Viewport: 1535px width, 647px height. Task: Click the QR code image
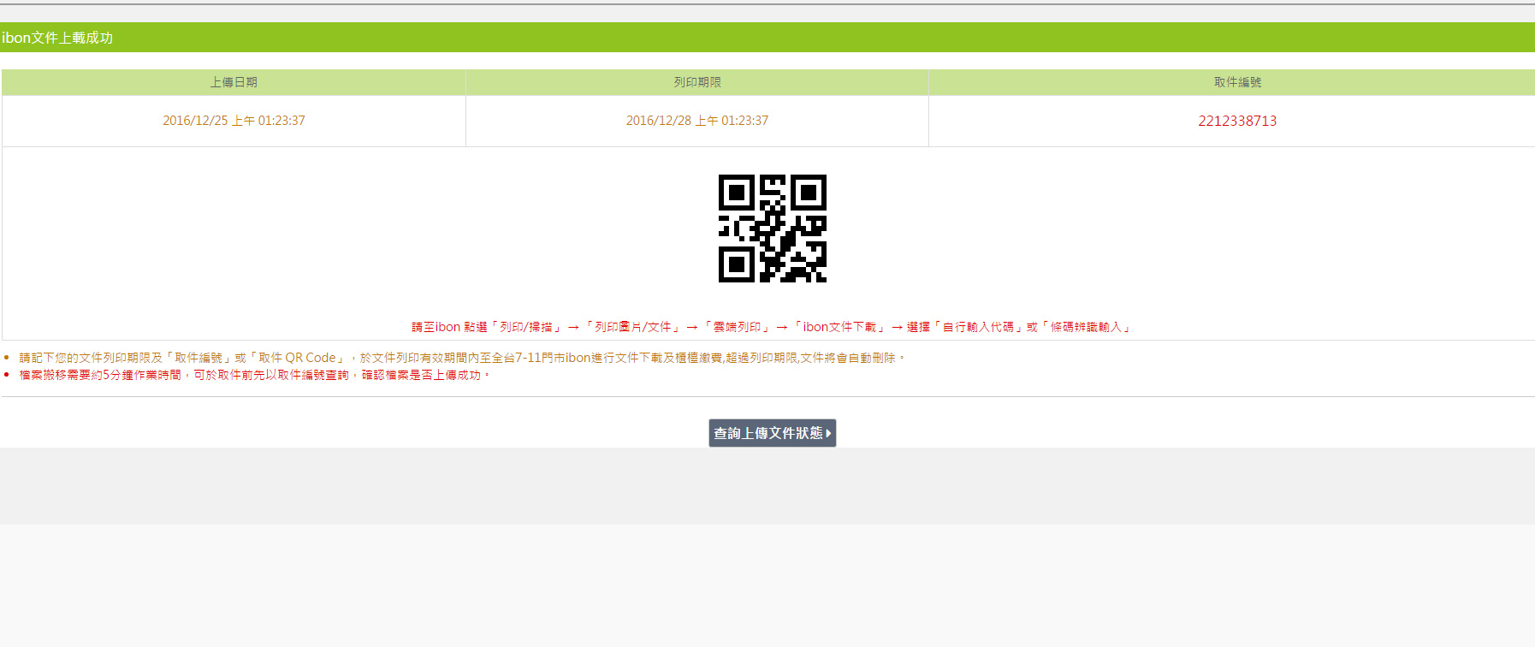pyautogui.click(x=772, y=229)
